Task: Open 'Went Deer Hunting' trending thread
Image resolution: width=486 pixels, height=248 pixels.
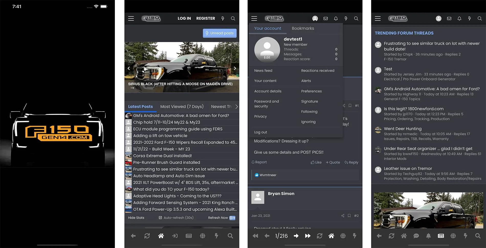Action: pyautogui.click(x=403, y=129)
